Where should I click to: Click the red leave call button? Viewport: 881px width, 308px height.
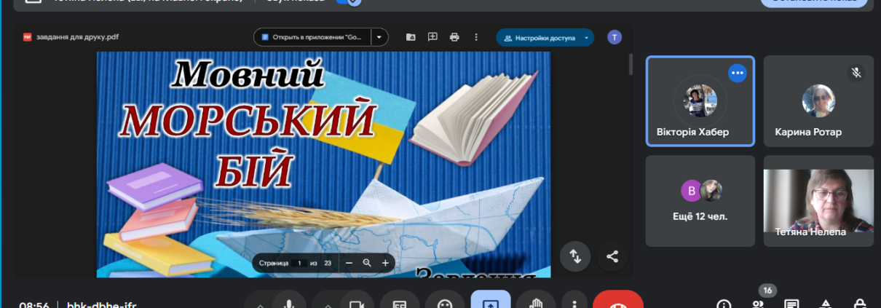(618, 304)
